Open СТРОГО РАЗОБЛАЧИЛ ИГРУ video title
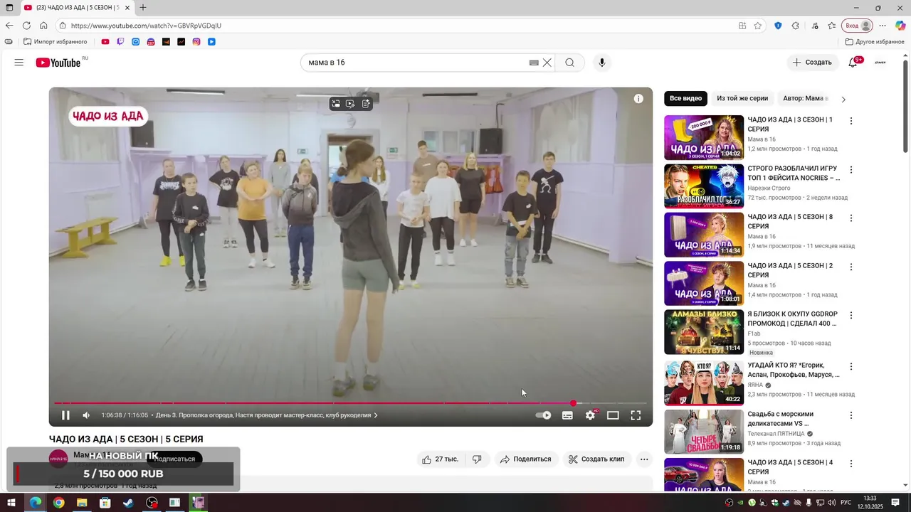911x512 pixels. (794, 173)
